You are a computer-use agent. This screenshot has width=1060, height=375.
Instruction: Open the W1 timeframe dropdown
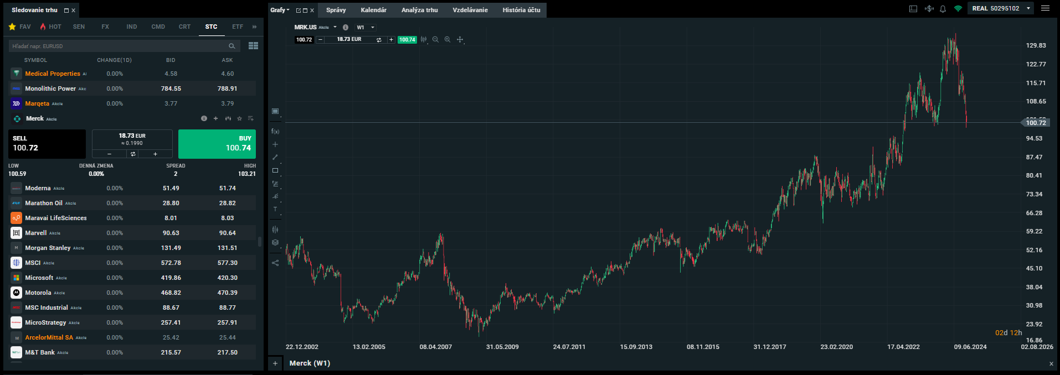pyautogui.click(x=366, y=28)
